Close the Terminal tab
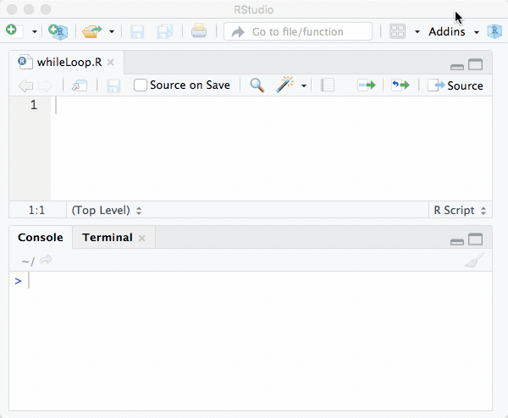Screen dimensions: 508x418 (141, 238)
